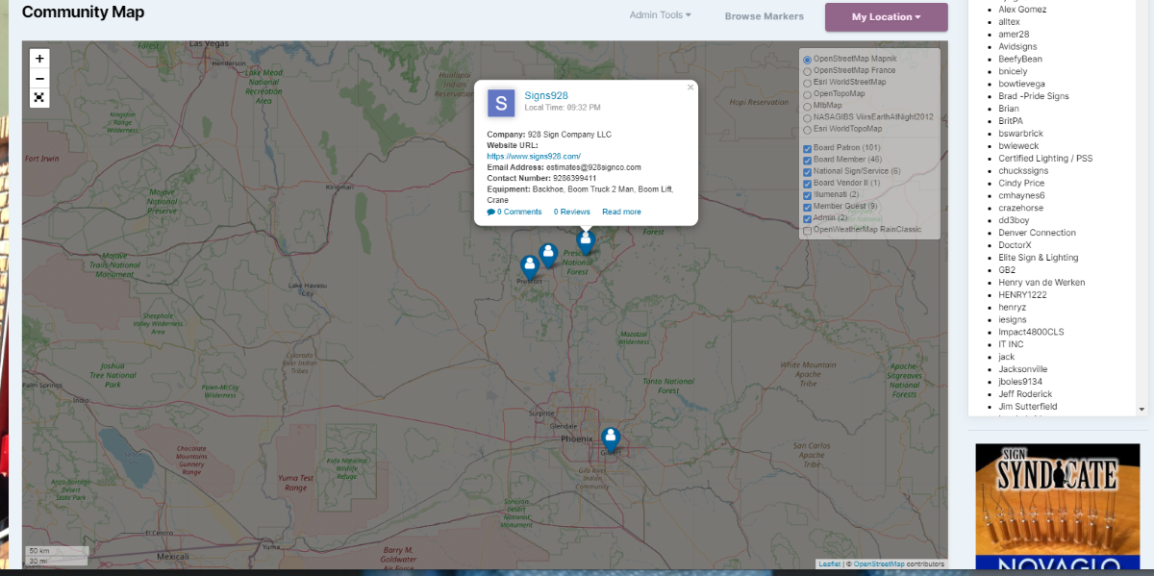The image size is (1154, 576).
Task: Uncheck Board Member (46) overlay
Action: click(808, 160)
